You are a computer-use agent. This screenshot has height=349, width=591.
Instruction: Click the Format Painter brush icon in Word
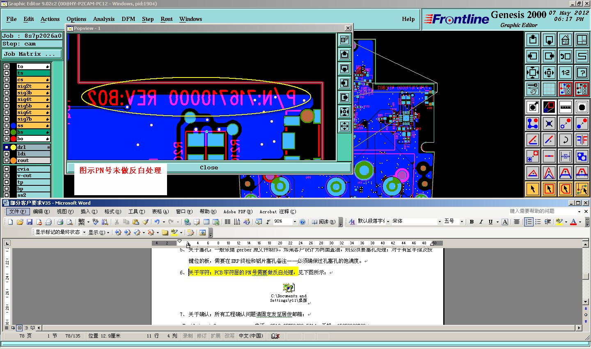(x=145, y=222)
